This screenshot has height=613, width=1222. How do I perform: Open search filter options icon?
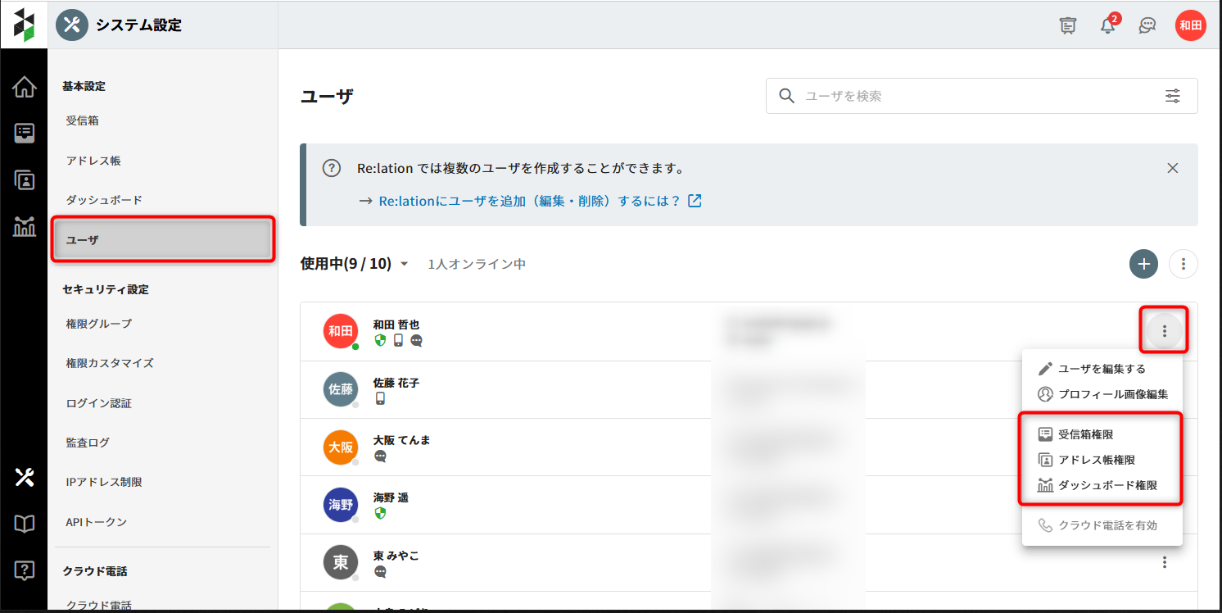[1173, 96]
